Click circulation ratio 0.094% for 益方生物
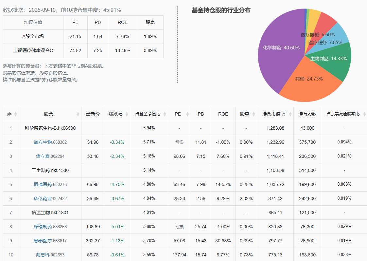The width and height of the screenshot is (367, 261). pyautogui.click(x=344, y=142)
